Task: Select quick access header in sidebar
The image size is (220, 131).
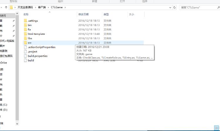Action: [x=7, y=16]
